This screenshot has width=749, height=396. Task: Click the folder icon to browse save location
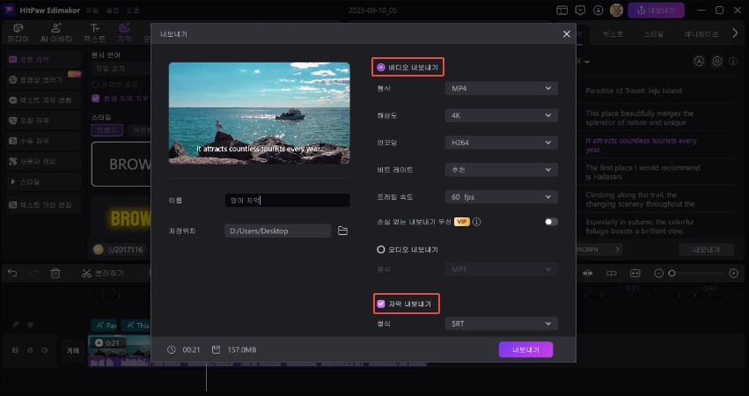[343, 231]
